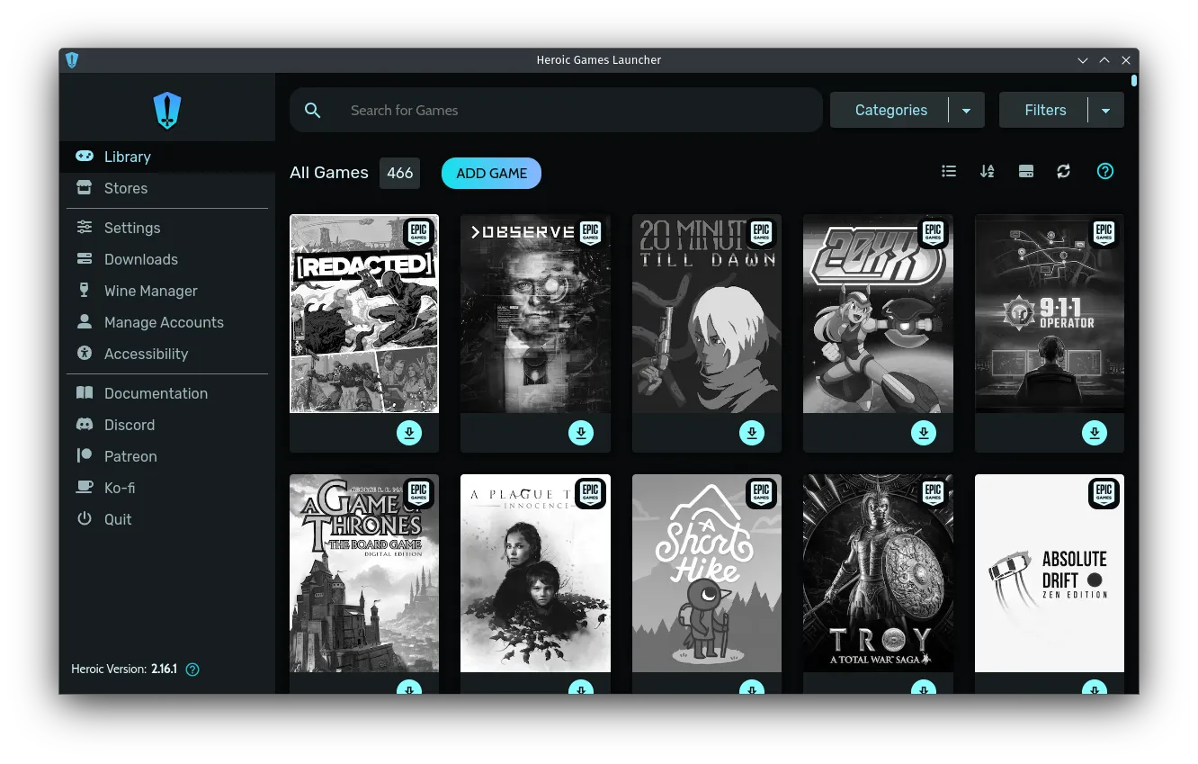Open the Downloads page

(x=167, y=259)
